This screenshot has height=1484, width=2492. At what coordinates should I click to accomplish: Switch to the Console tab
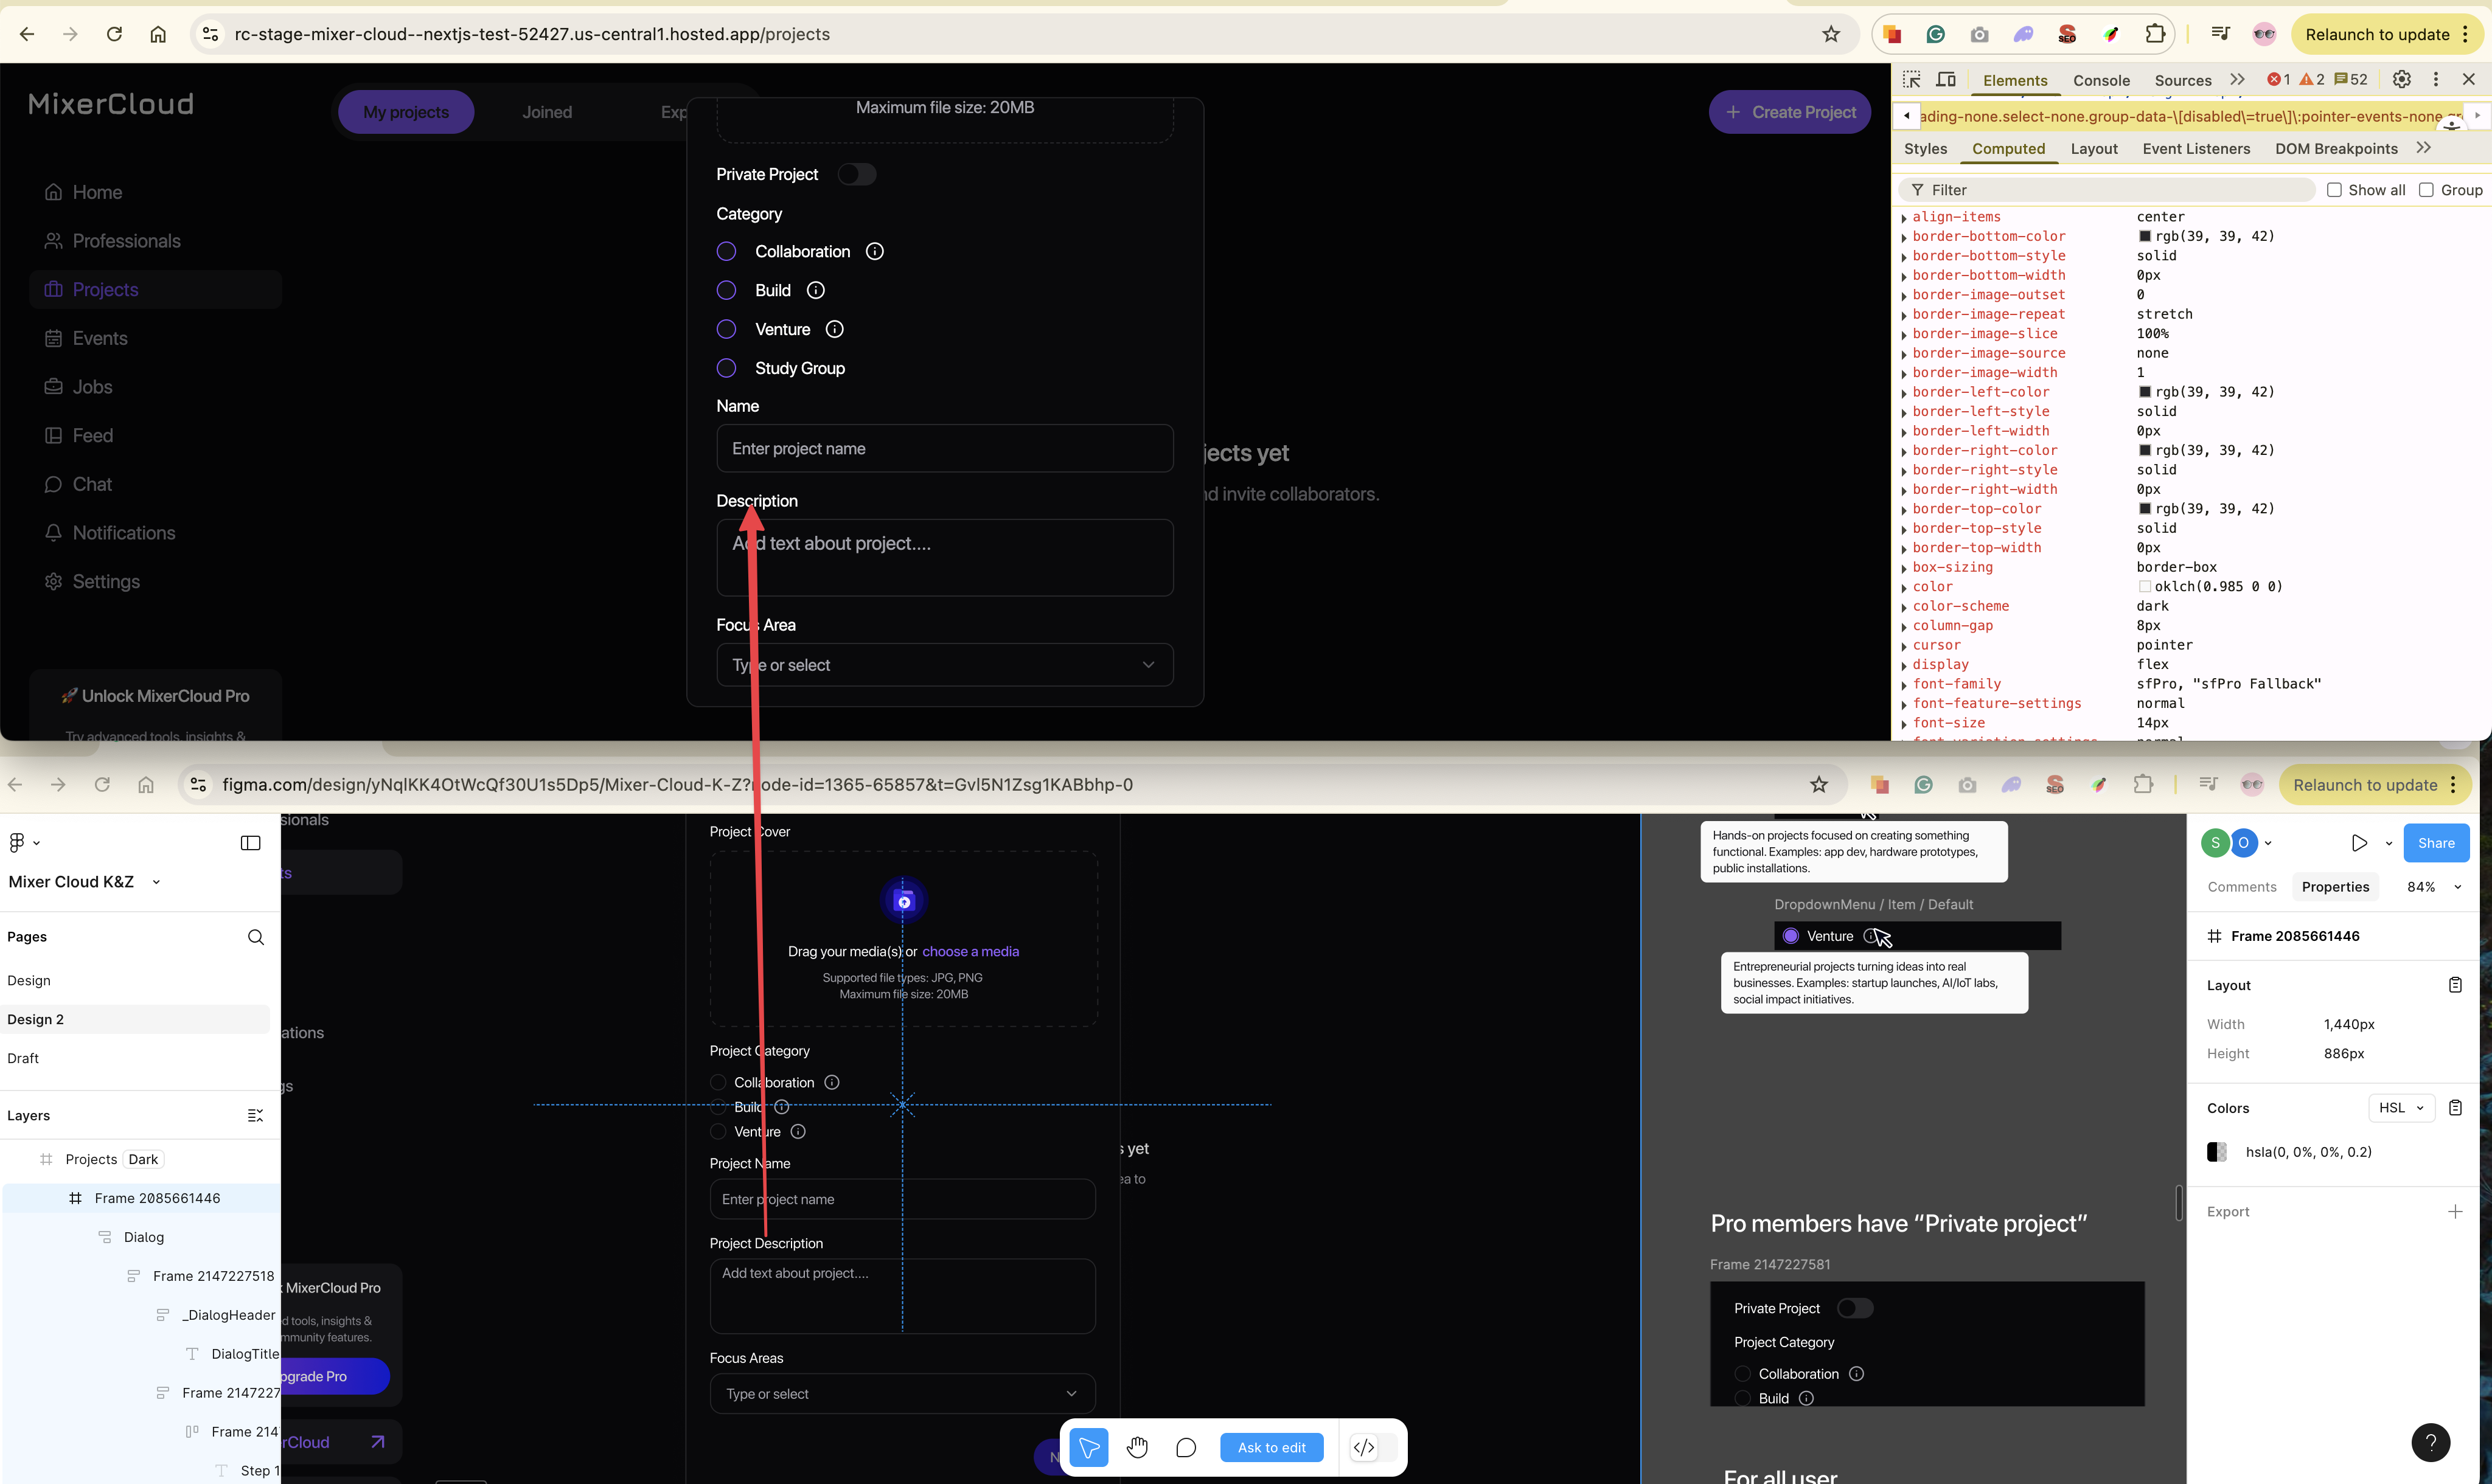2101,80
